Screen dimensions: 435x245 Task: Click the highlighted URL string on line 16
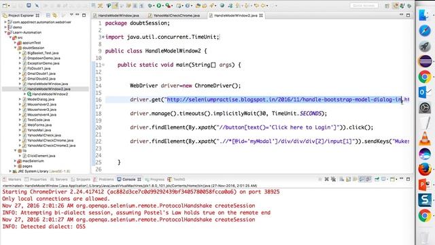[x=284, y=99]
